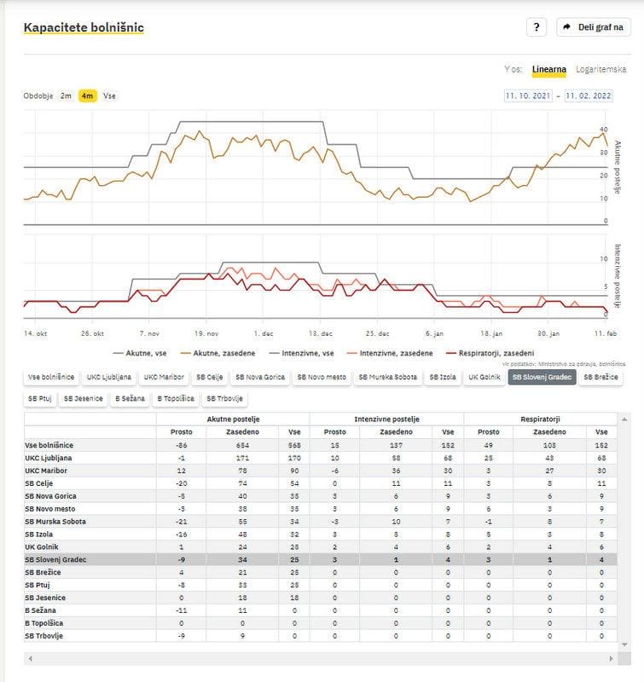
Task: Click the Vse bolnišnice filter button
Action: (51, 377)
